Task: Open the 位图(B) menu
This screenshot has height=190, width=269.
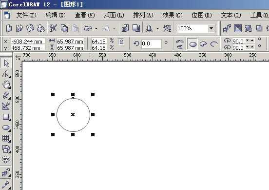Action: click(202, 15)
